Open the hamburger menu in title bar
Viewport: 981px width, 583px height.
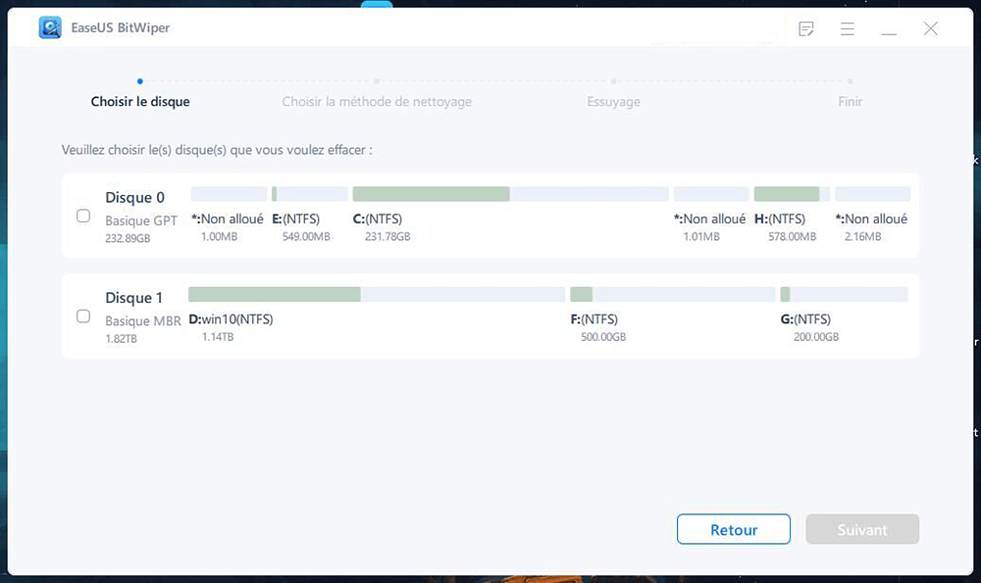click(x=848, y=29)
